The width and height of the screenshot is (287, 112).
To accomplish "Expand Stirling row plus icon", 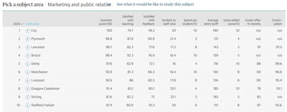I will [28, 97].
